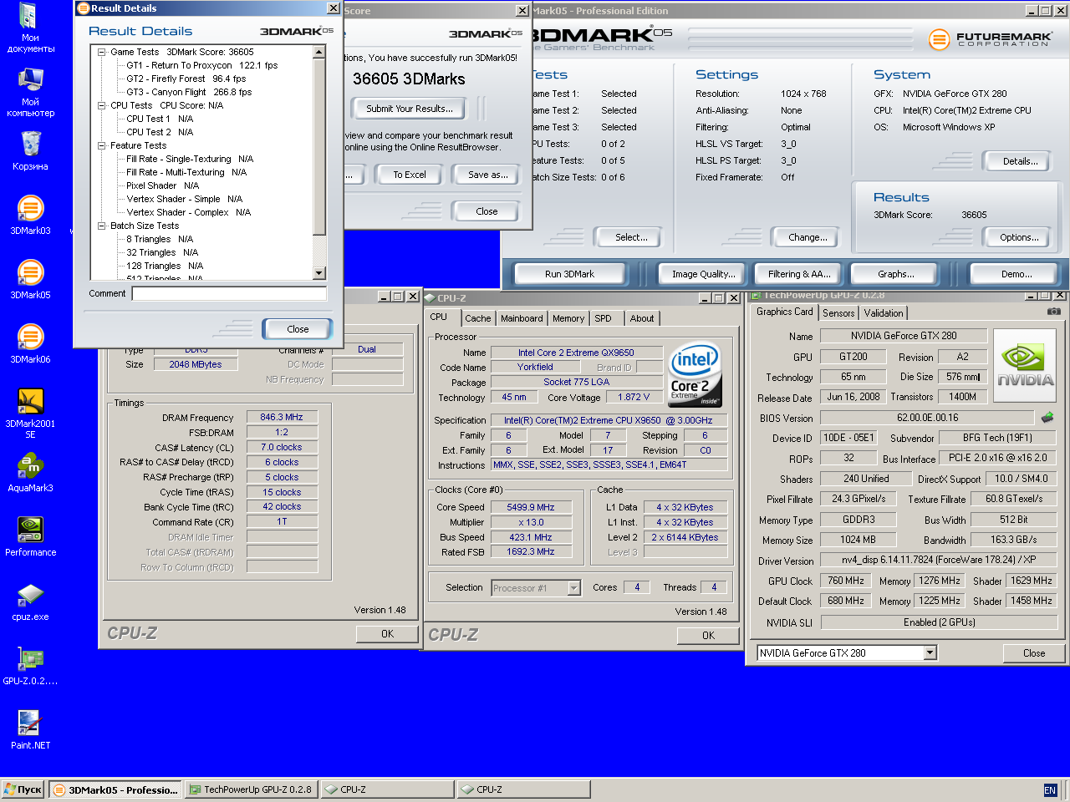
Task: Click the Intel Core 2 Extreme logo
Action: (x=695, y=374)
